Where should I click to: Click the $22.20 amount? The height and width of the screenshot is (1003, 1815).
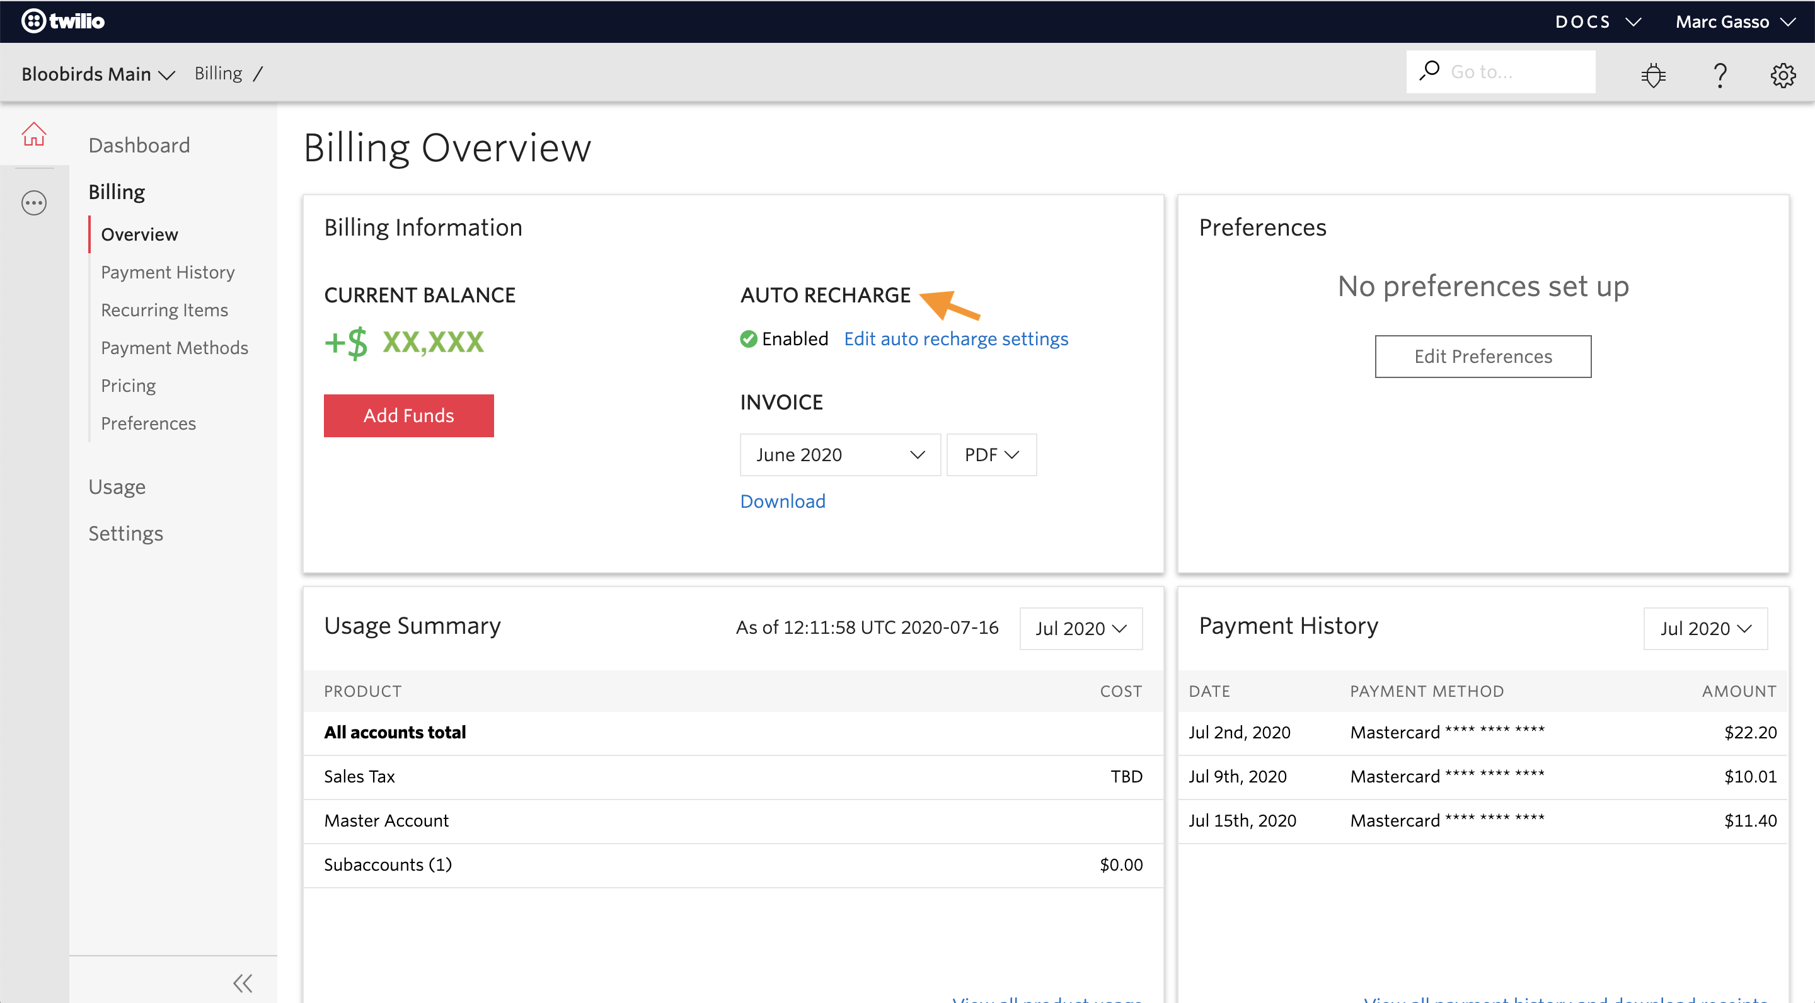click(x=1750, y=733)
